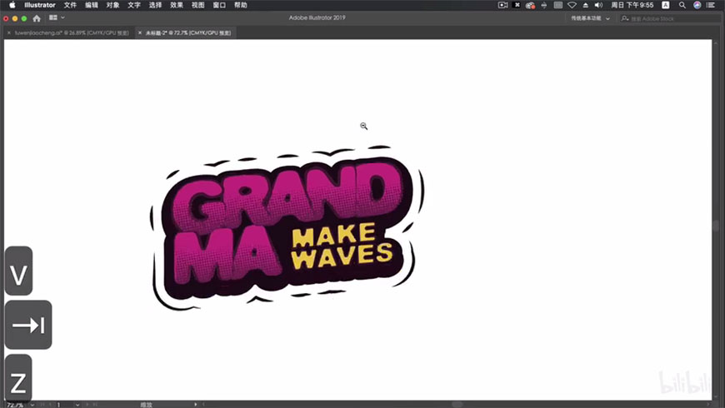Open the 文件 menu
The height and width of the screenshot is (408, 725).
point(70,5)
